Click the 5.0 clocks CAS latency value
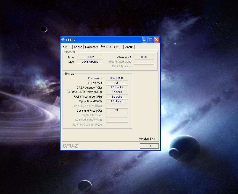 [x=117, y=87]
